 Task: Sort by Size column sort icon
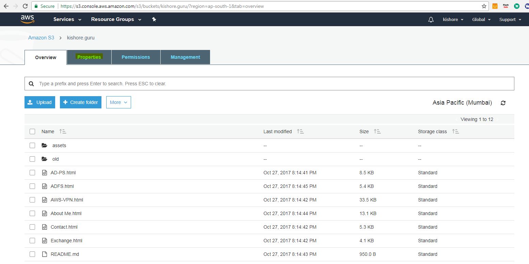377,131
